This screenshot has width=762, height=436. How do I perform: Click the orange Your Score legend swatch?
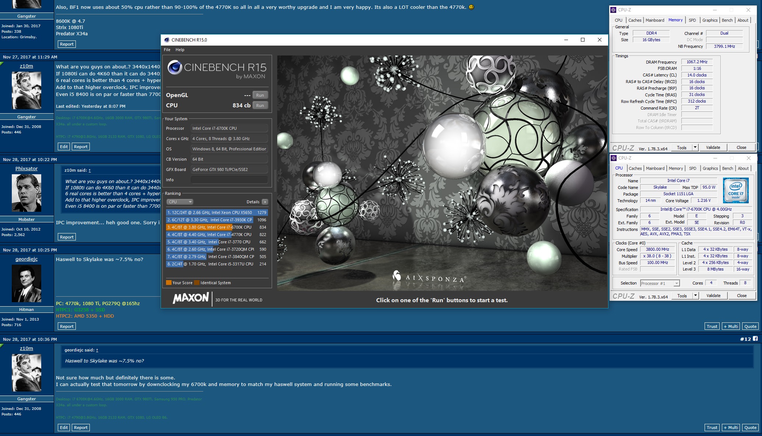[x=169, y=283]
